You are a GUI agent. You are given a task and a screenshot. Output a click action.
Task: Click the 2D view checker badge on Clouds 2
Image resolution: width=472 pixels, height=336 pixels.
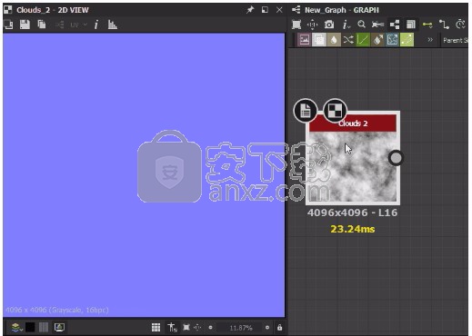[x=335, y=111]
